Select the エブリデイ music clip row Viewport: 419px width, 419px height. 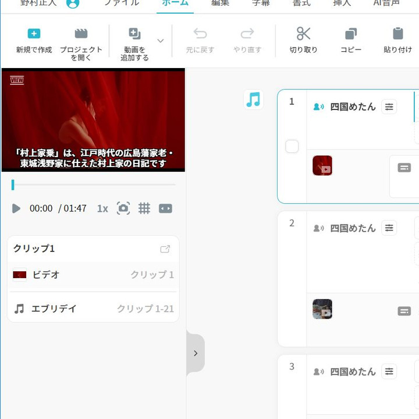[93, 308]
